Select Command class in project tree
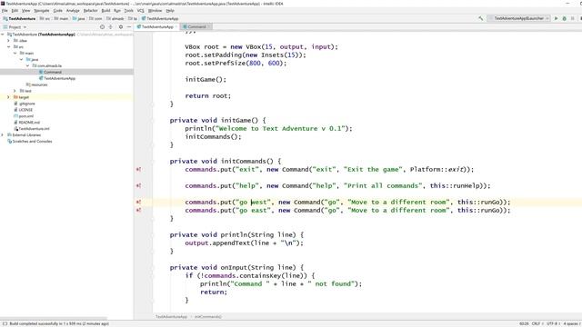 point(53,72)
